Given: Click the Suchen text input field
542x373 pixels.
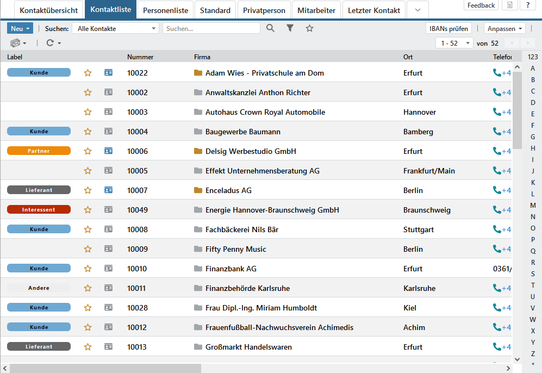Looking at the screenshot, I should [211, 28].
